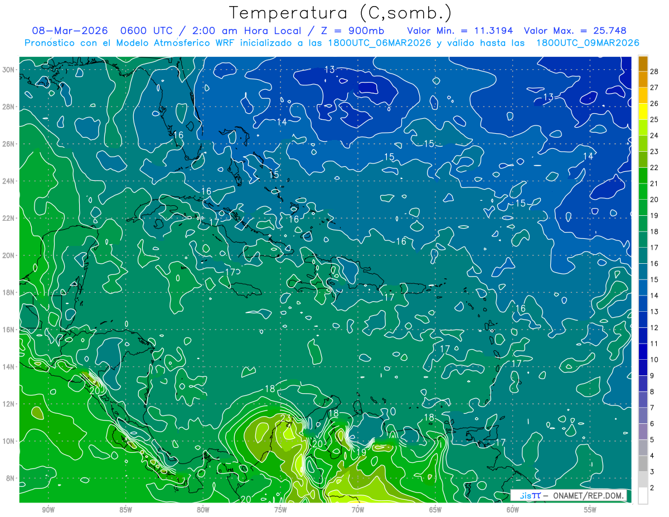Click the "Valor Max. = 25.748" readout
Viewport: 669px width, 517px height.
[575, 31]
